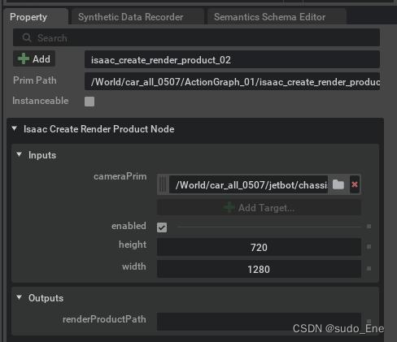Click the Prim Path label

(x=35, y=80)
